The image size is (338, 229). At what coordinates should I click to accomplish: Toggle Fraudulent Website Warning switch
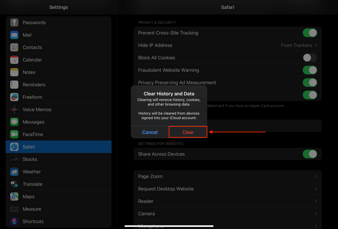coord(310,70)
